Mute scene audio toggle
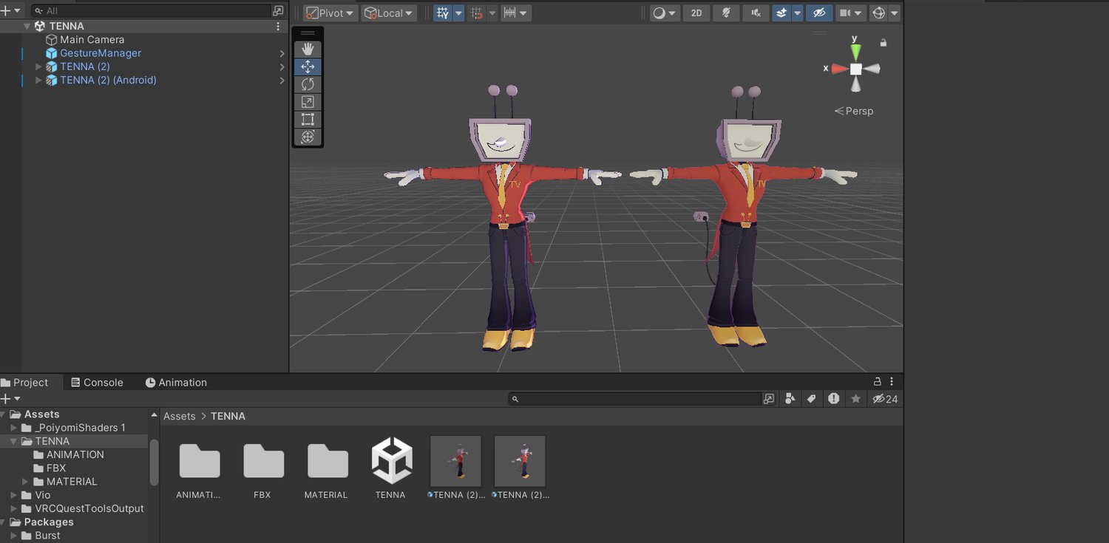Viewport: 1109px width, 543px height. [x=755, y=13]
